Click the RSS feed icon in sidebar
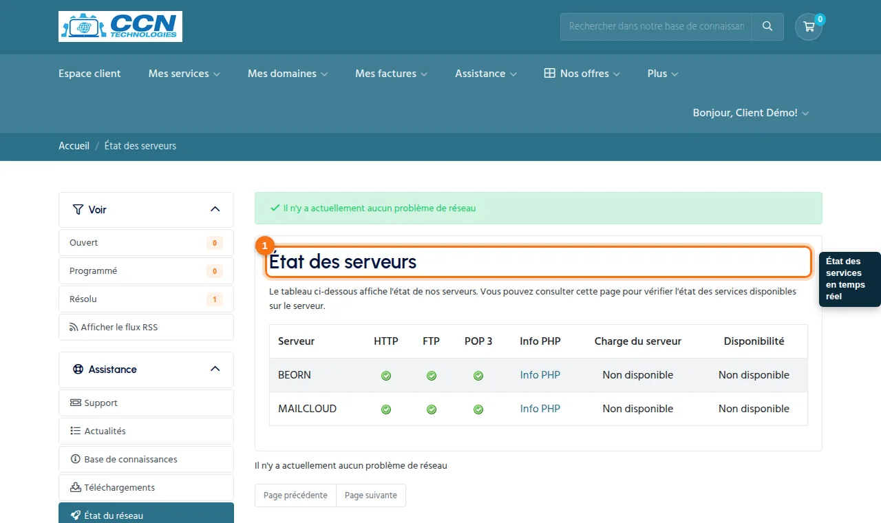Image resolution: width=881 pixels, height=523 pixels. 74,328
